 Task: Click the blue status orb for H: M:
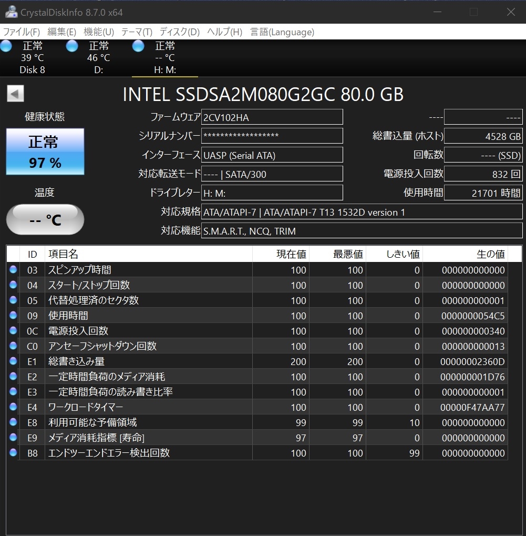pos(138,46)
